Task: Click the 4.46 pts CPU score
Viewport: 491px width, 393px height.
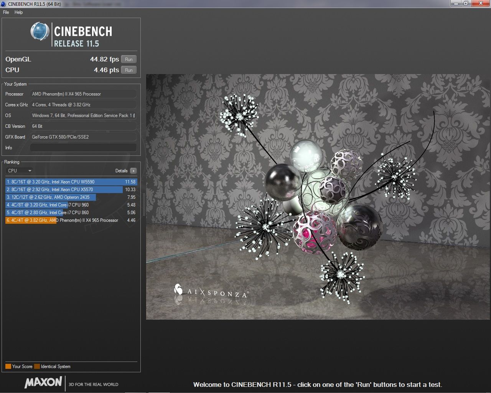Action: [106, 70]
